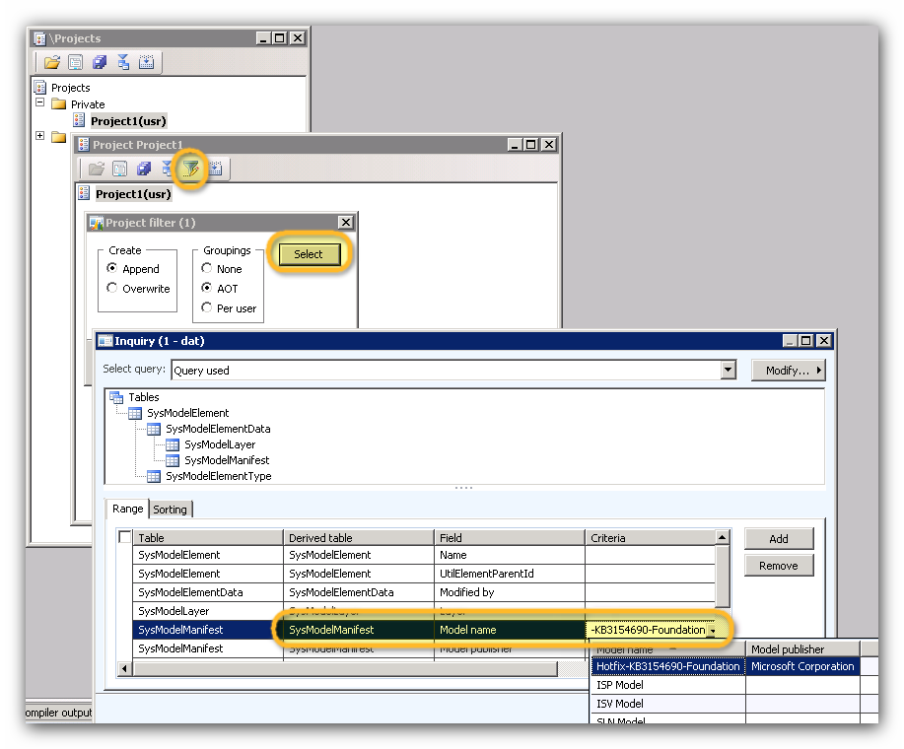Click the rightmost icon in Project1 toolbar
Screen dimensions: 904x749
[x=216, y=169]
